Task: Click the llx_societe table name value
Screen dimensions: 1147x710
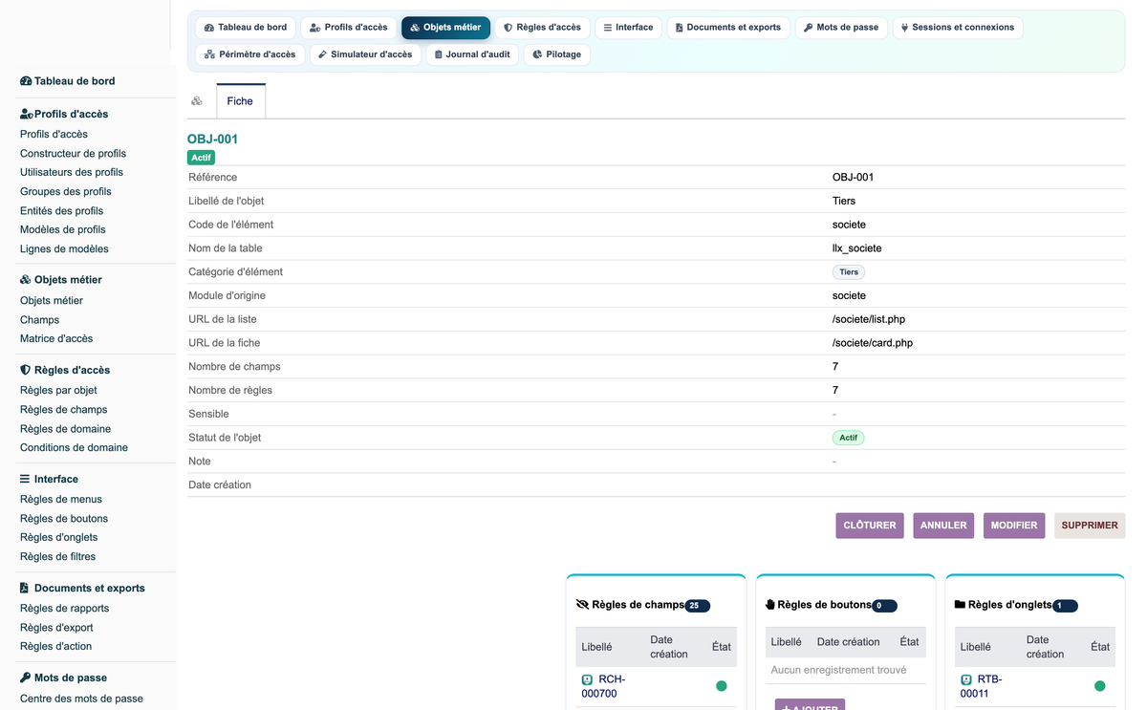Action: [857, 248]
